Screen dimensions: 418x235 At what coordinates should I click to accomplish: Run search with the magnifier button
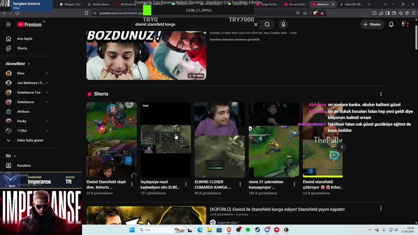[x=267, y=24]
